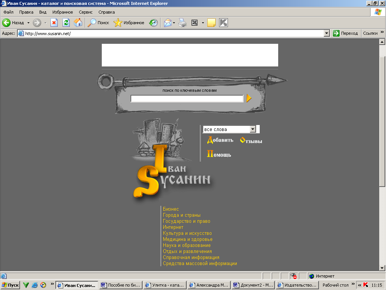
Task: Expand the Рабочий стол toolbar chevron
Action: [353, 284]
